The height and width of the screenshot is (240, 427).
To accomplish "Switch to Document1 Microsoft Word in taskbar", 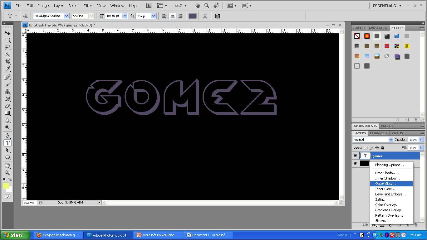I will coord(208,235).
